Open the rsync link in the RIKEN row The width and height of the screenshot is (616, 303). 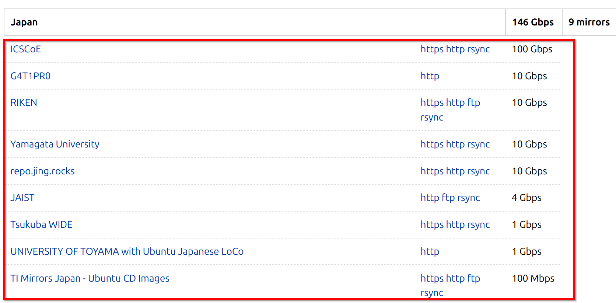(432, 117)
